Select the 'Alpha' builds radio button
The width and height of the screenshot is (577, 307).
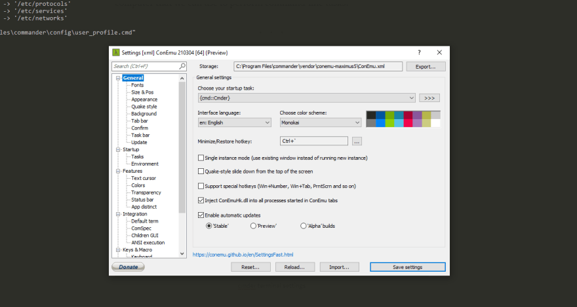(303, 226)
